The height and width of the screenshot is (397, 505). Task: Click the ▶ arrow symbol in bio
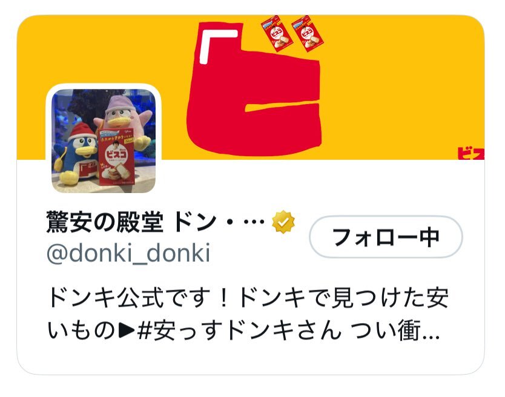tap(127, 330)
